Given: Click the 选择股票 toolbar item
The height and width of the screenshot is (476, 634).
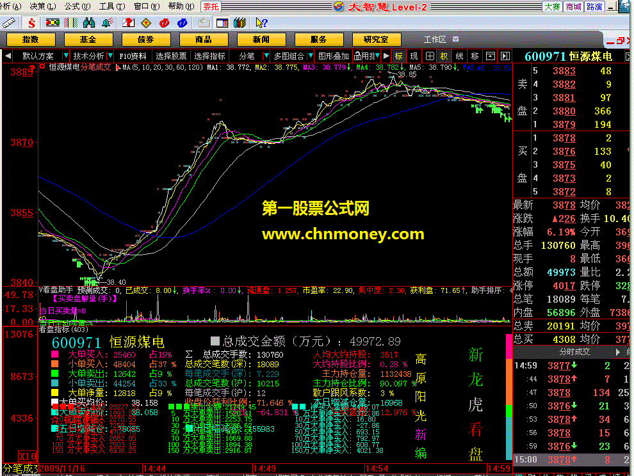Looking at the screenshot, I should point(171,56).
